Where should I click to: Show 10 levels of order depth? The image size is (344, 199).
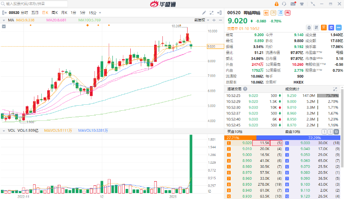[336, 132]
